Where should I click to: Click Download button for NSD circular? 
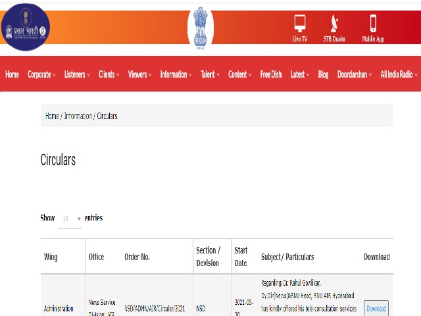(376, 308)
